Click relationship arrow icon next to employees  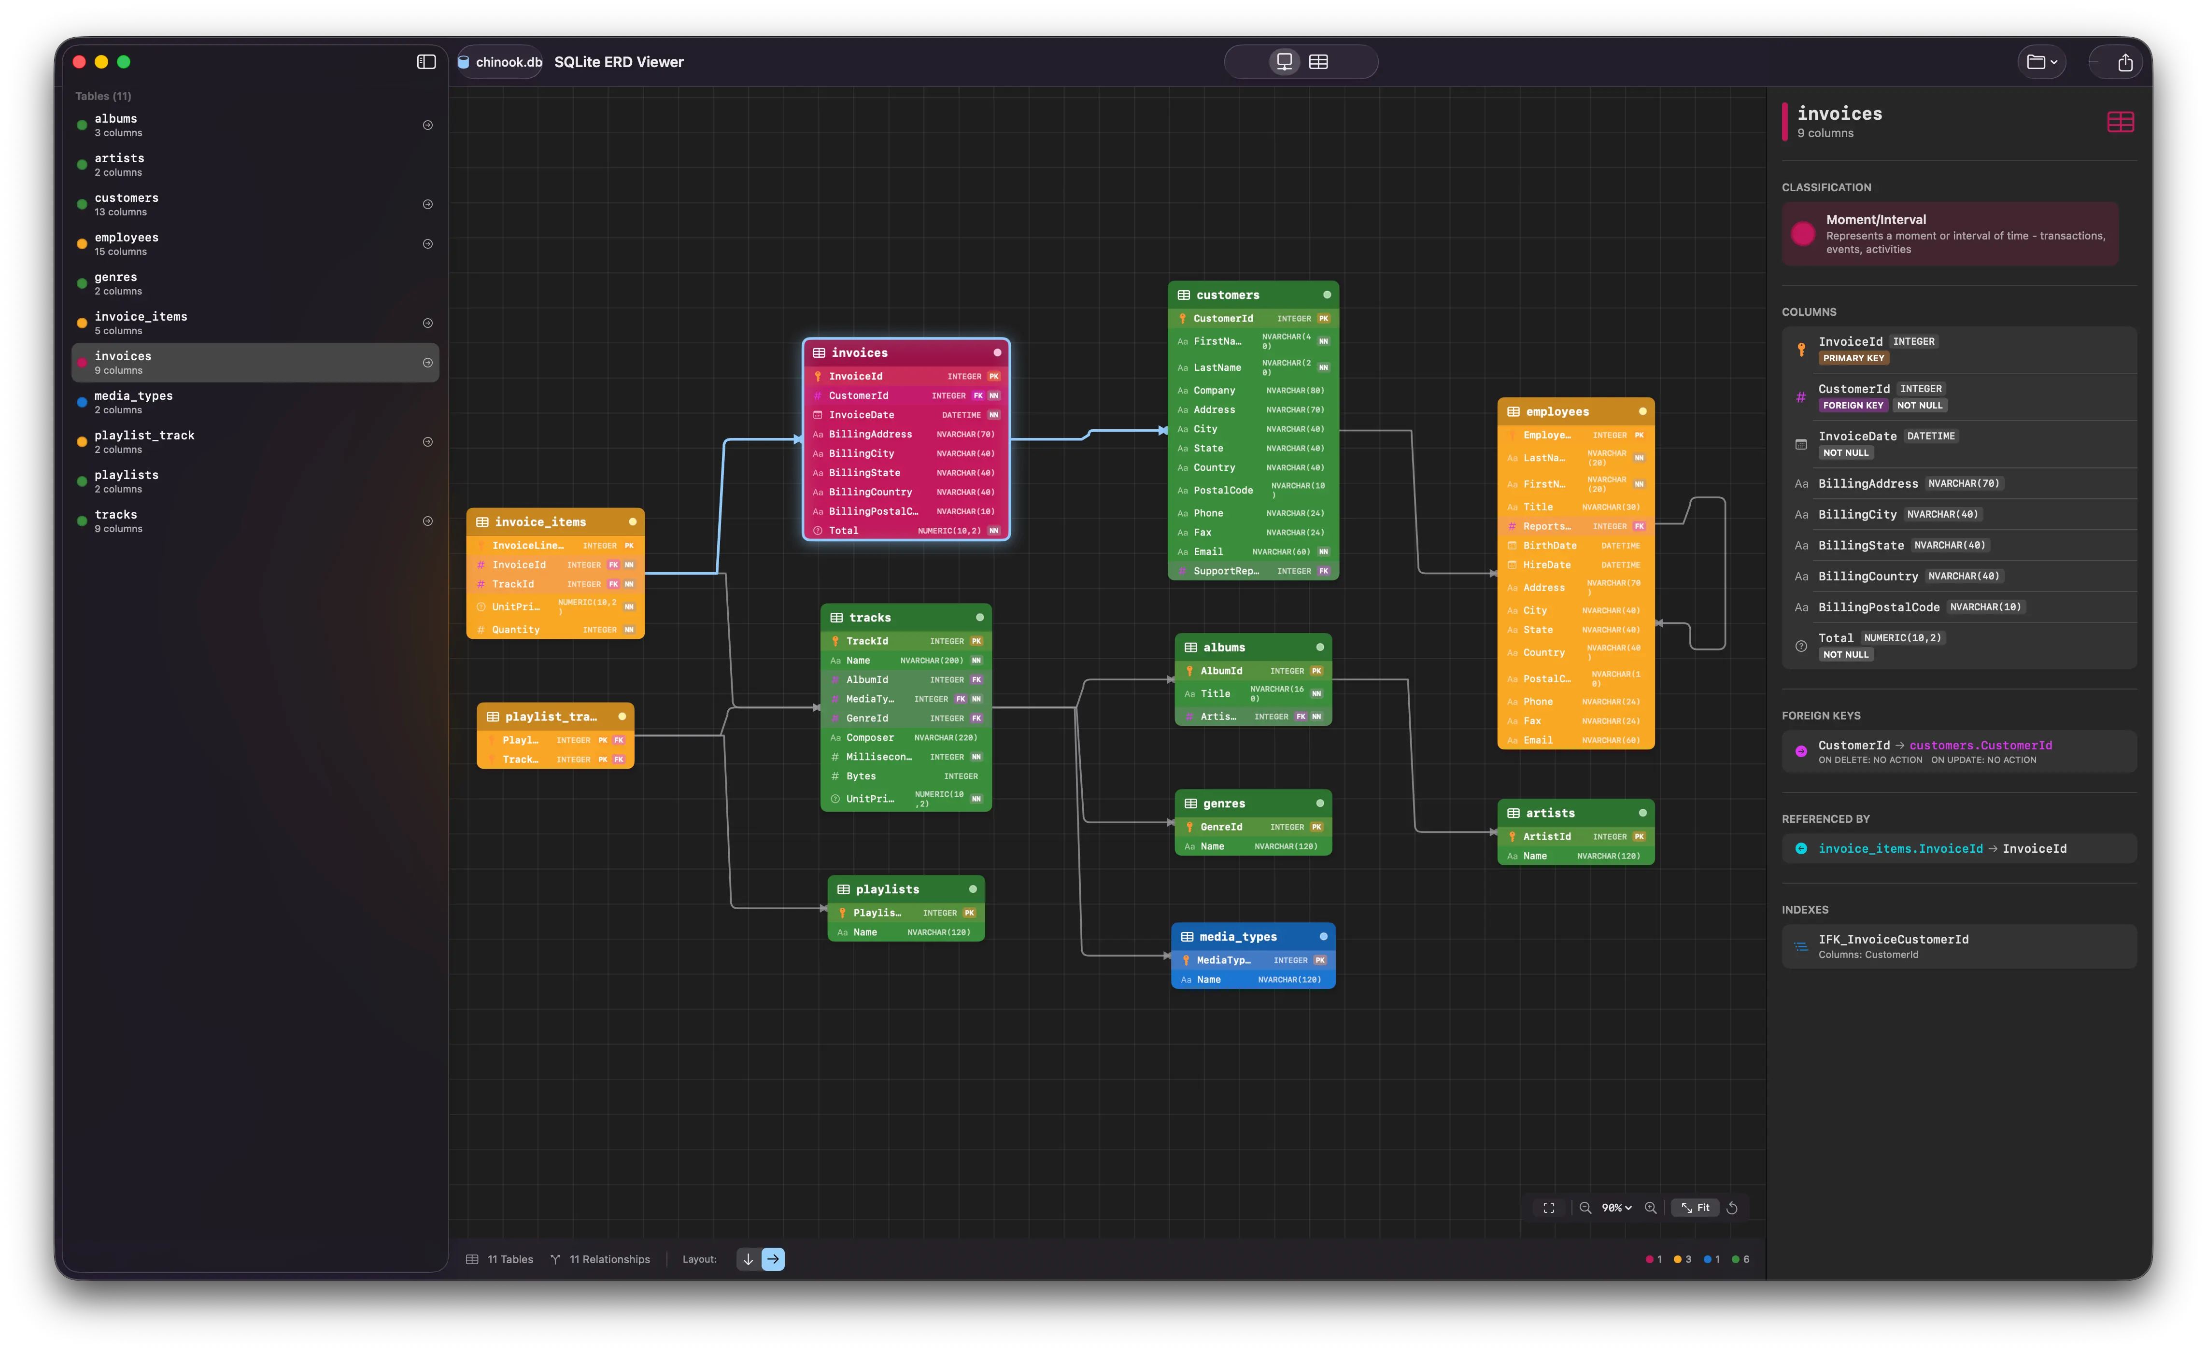(x=428, y=243)
